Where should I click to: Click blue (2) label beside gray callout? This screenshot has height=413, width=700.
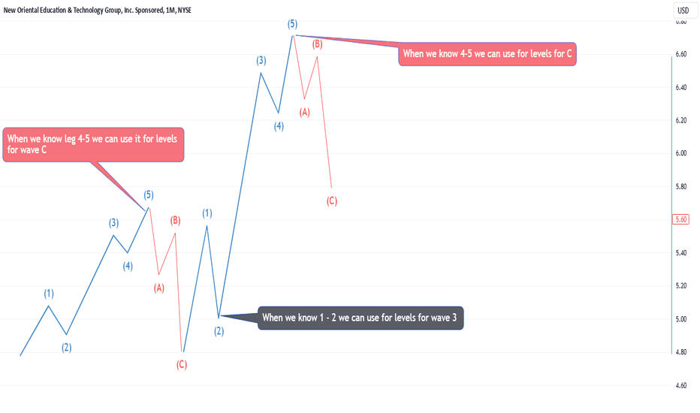pyautogui.click(x=219, y=331)
